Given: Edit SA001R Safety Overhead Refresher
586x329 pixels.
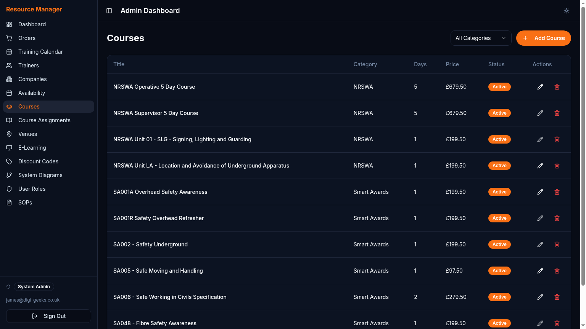Looking at the screenshot, I should [x=540, y=218].
